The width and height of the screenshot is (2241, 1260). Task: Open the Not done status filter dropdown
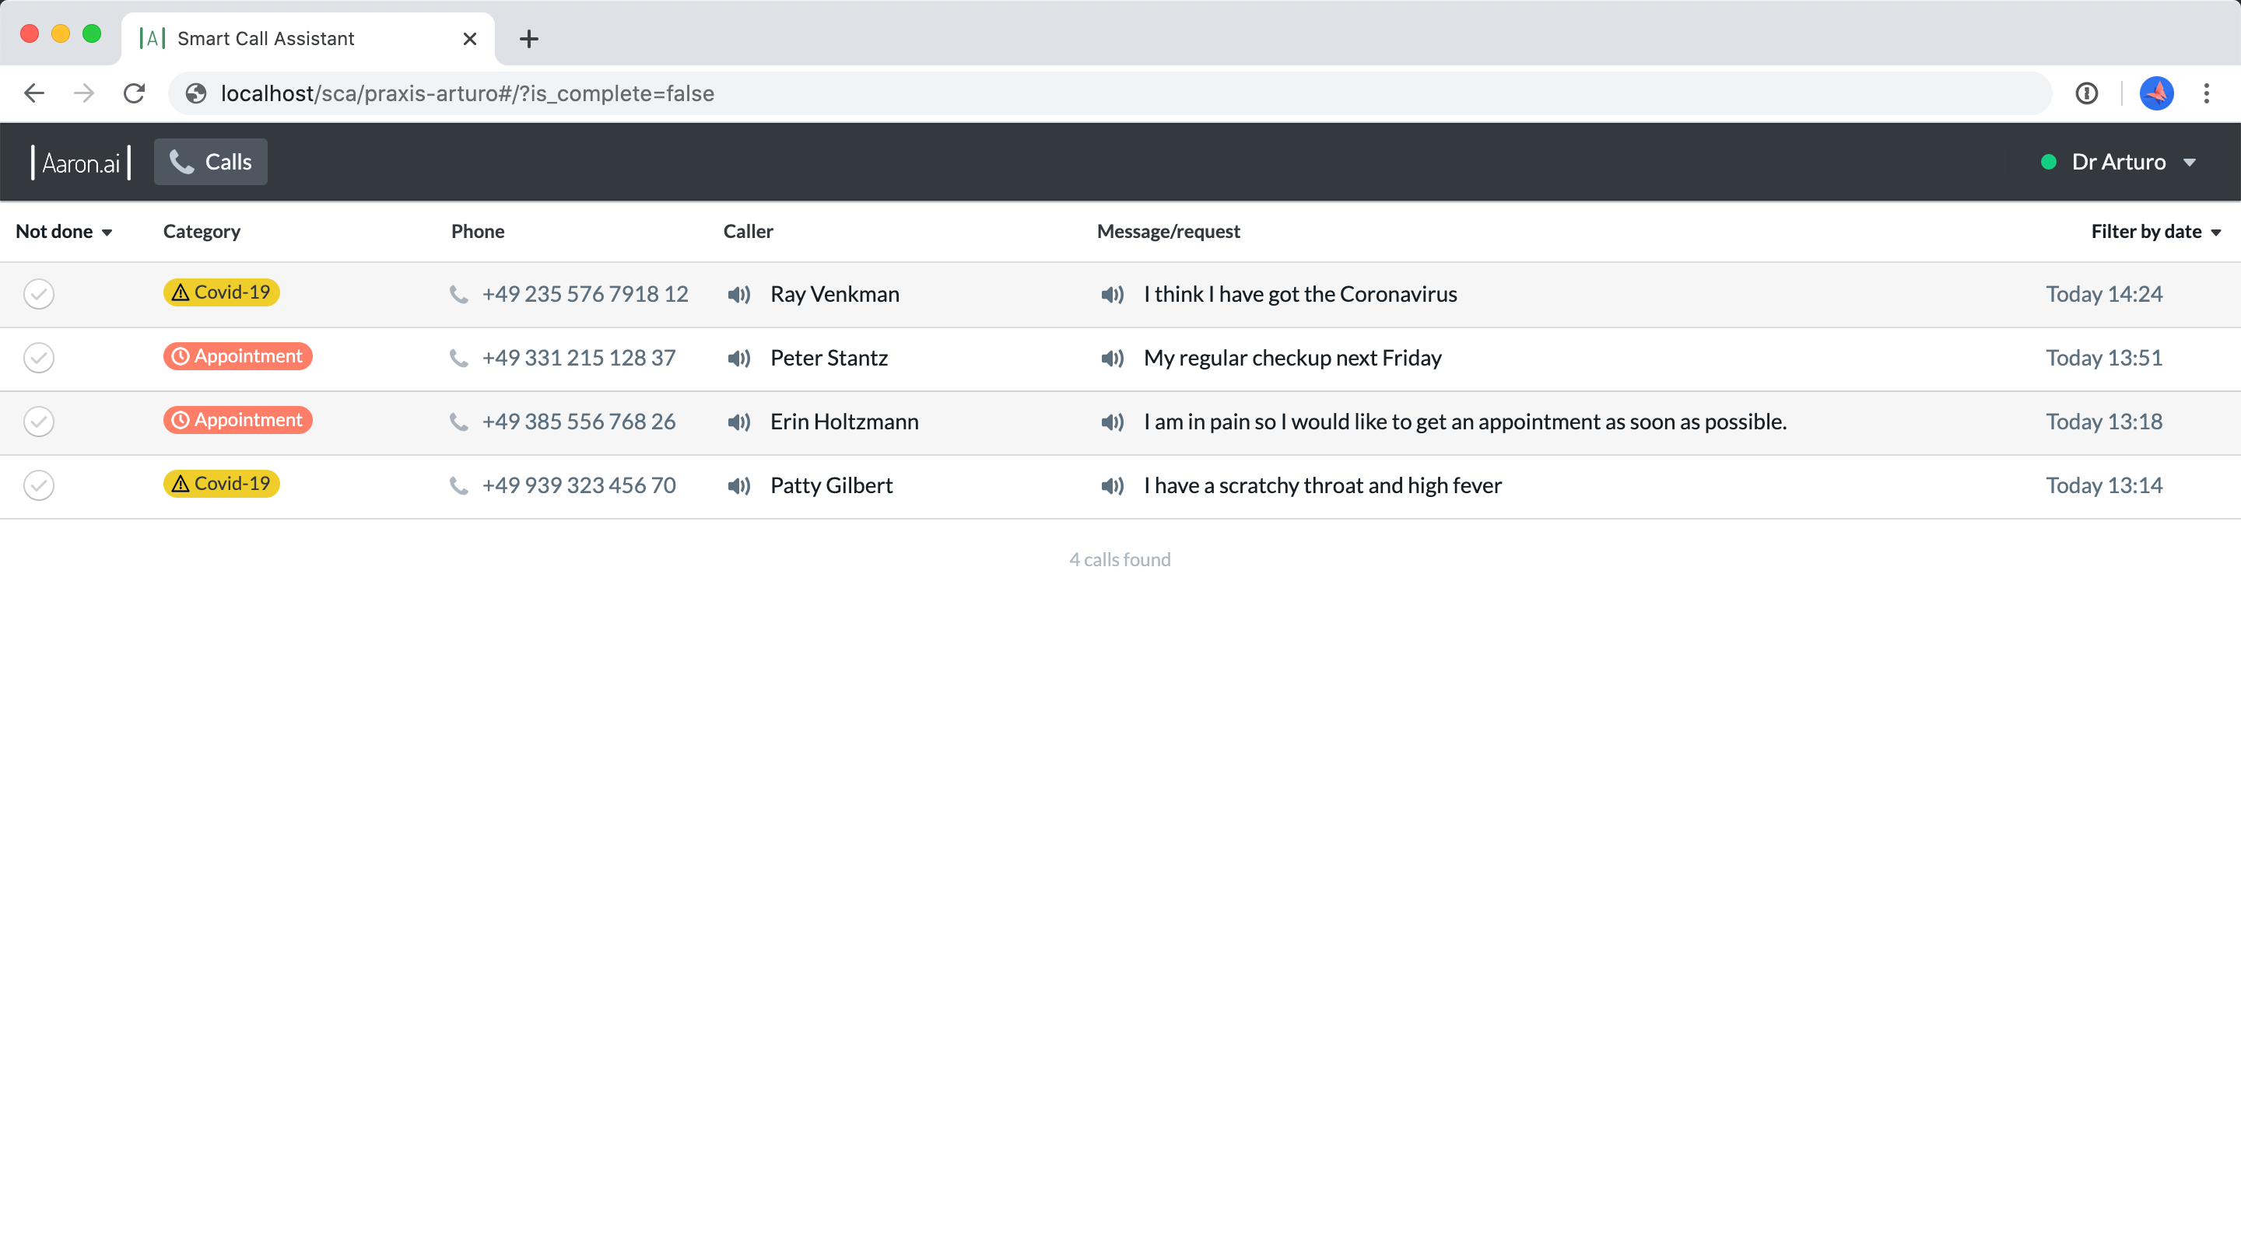coord(64,231)
